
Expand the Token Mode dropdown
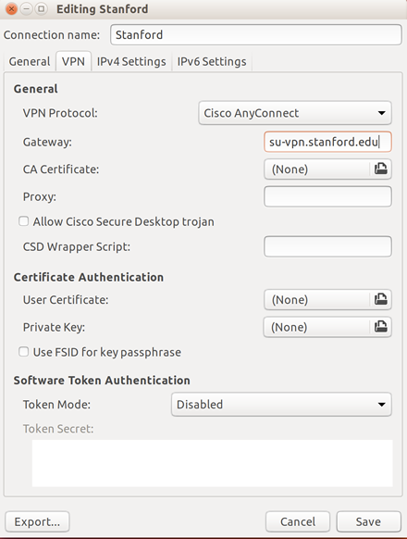point(281,404)
